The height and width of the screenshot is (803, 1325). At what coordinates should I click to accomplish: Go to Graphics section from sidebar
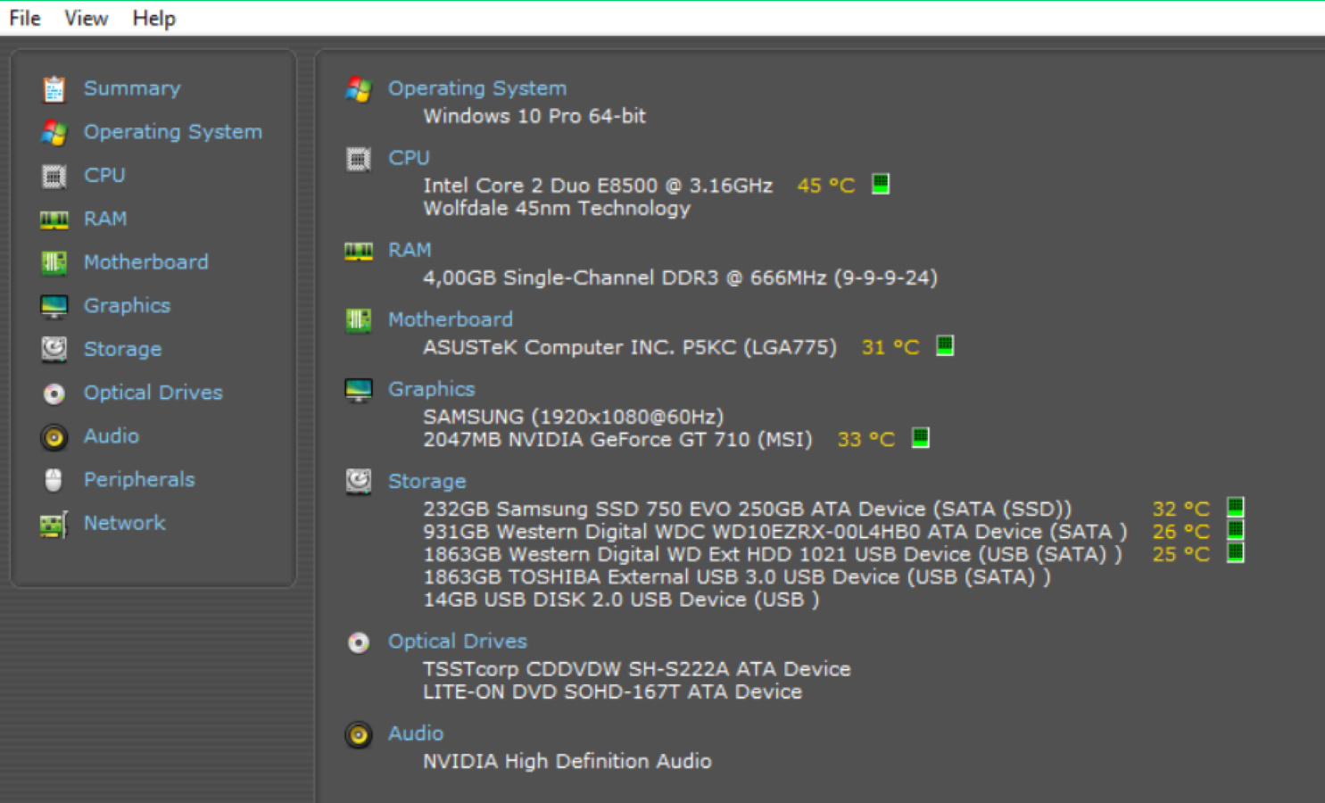tap(127, 306)
